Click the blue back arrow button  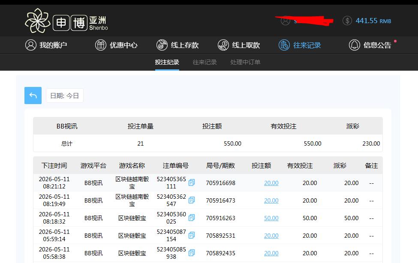33,96
